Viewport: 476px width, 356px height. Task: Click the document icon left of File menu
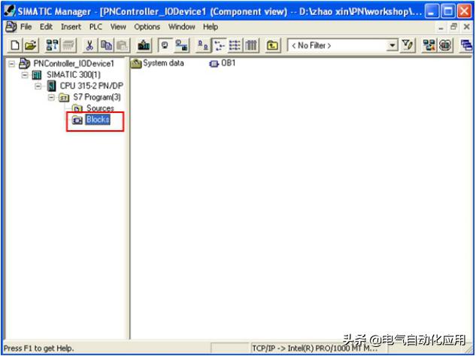tap(11, 27)
